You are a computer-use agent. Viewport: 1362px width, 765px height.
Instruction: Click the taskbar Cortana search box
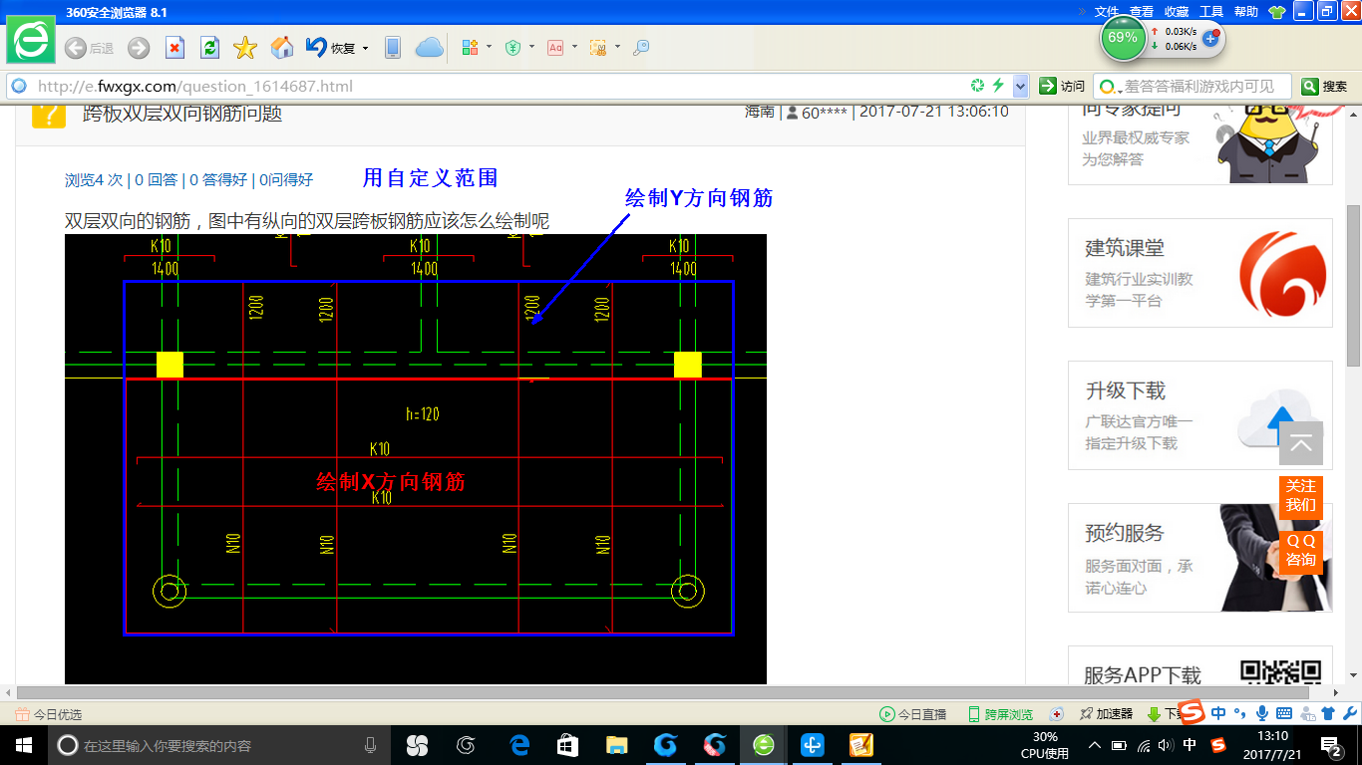[219, 745]
